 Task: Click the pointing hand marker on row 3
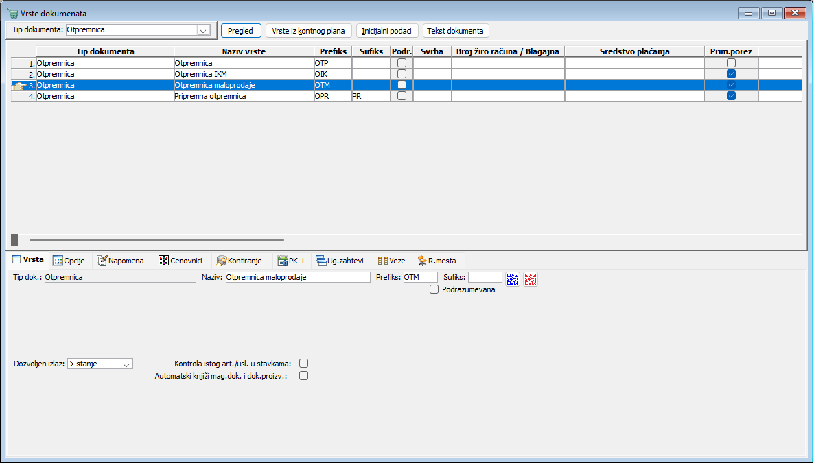(x=20, y=86)
